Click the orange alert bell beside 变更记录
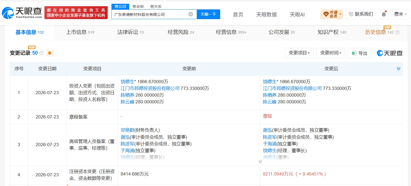The height and width of the screenshot is (186, 411). tap(50, 53)
